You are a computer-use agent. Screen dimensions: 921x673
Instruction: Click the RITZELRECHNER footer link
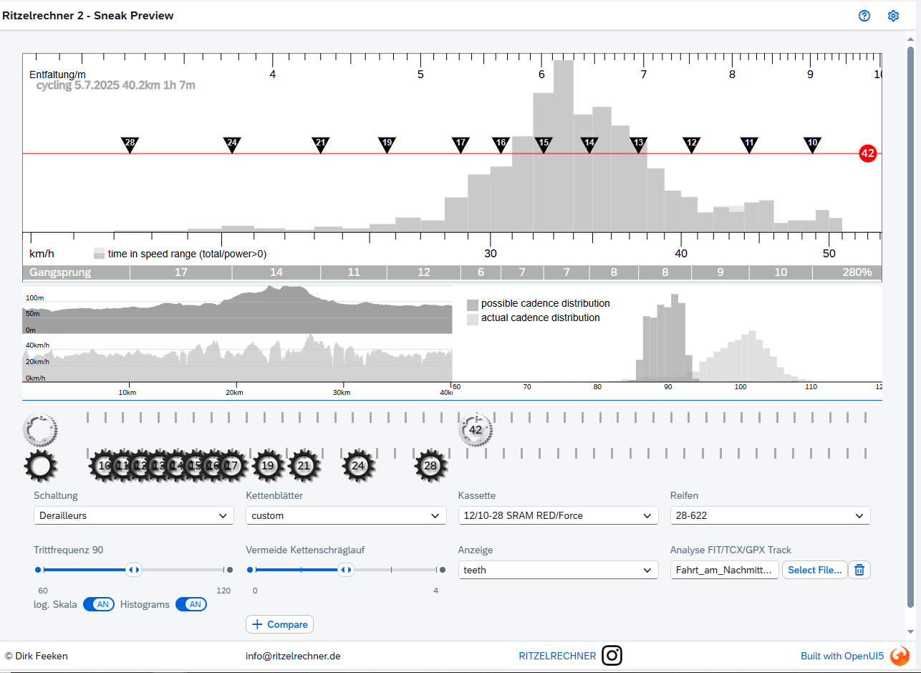coord(557,656)
